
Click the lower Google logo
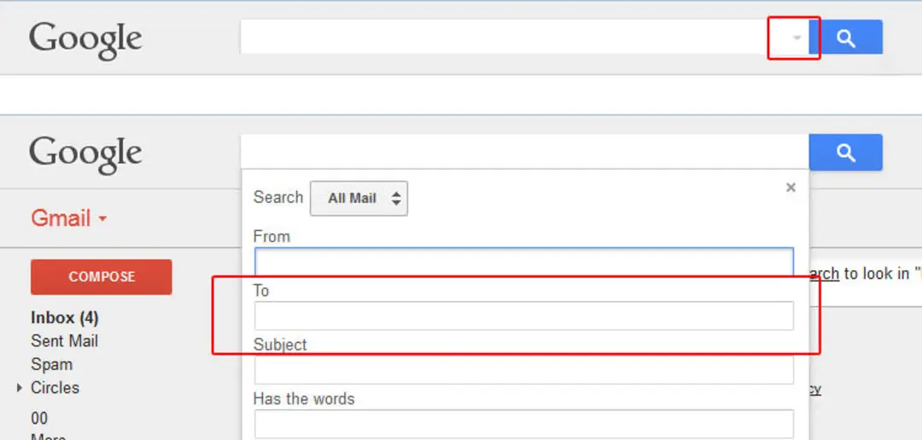tap(86, 154)
